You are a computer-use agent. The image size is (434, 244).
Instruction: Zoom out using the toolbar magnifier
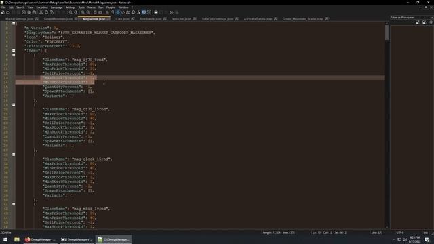88,12
